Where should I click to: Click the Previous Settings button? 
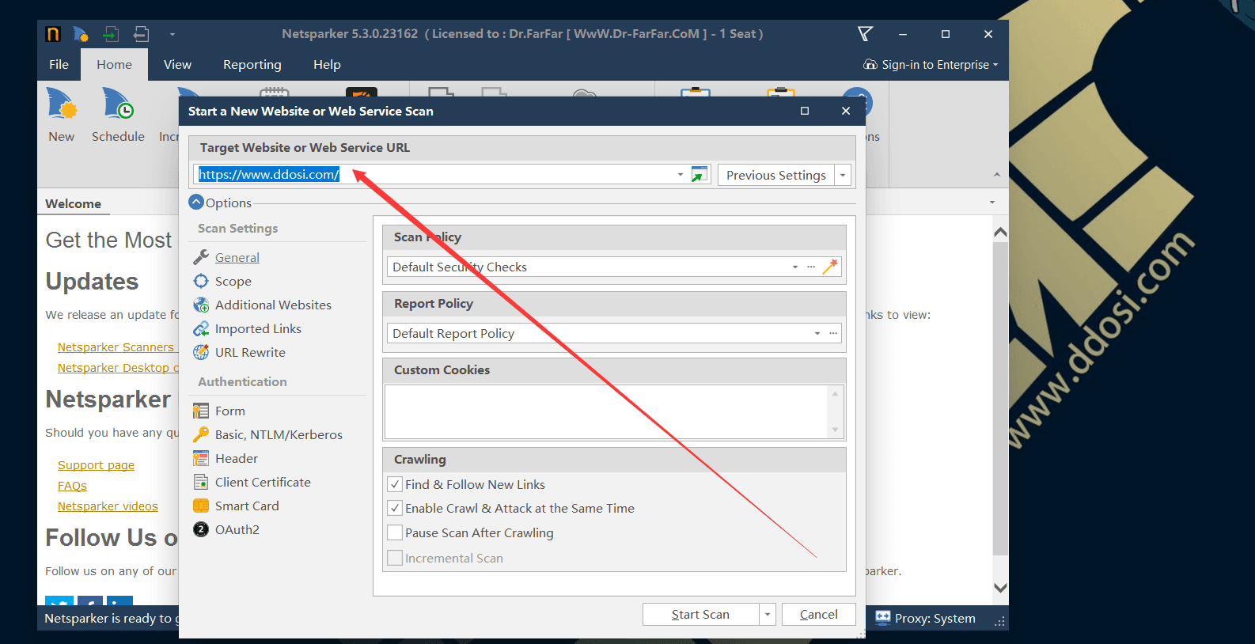pos(775,176)
